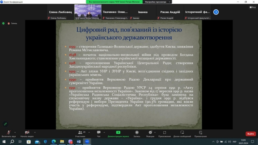The width and height of the screenshot is (258, 145).
Task: Click Демонстрация экрана share screen button
Action: [118, 134]
